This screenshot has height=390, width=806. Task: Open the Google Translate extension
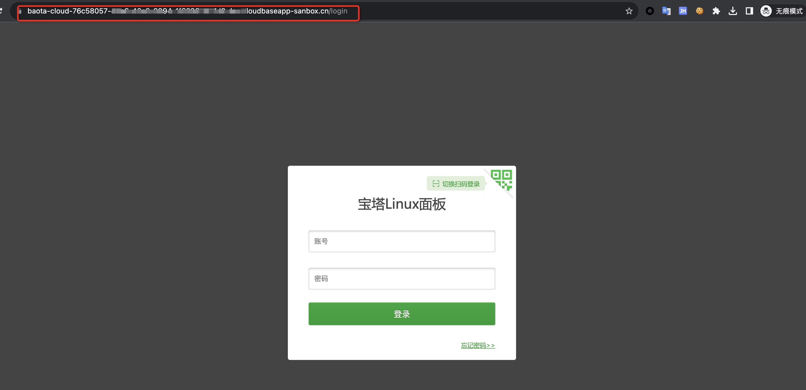pyautogui.click(x=666, y=11)
